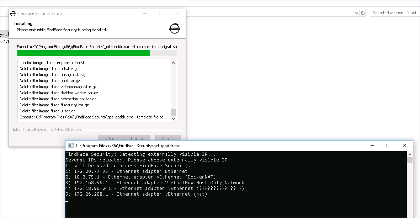Select log line 'Delete file: image-ffsec-ffsecurity.tar.gz'
This screenshot has height=218, width=420.
click(54, 105)
